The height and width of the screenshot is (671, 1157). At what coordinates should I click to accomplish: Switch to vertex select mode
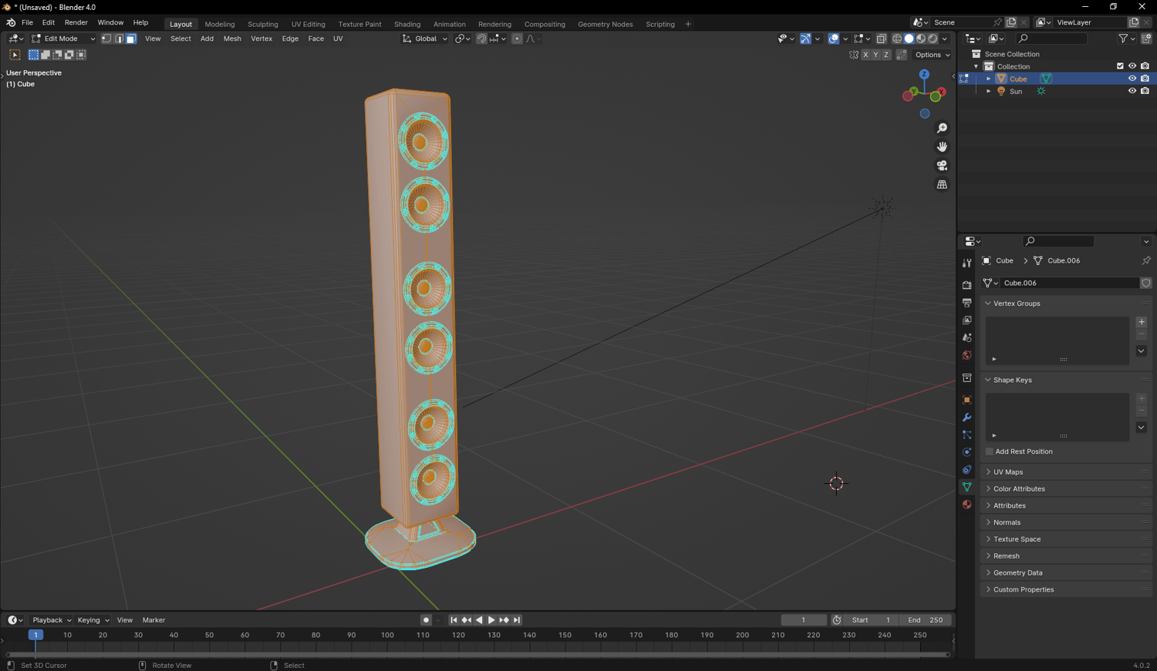click(x=106, y=39)
